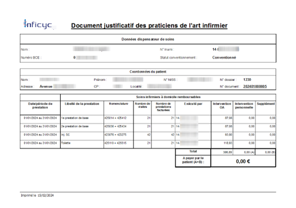The width and height of the screenshot is (296, 208).
Task: Click the nomenclature code of '2e prestation de base'
Action: (x=115, y=126)
